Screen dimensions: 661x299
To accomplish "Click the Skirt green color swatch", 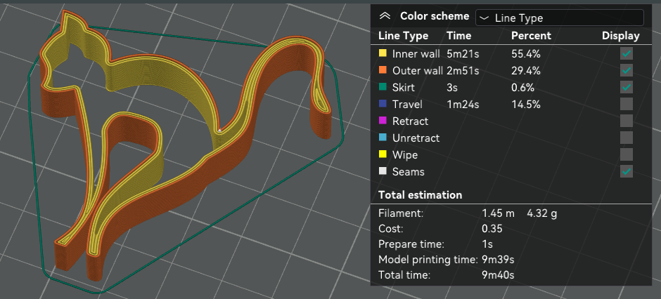I will click(x=383, y=87).
